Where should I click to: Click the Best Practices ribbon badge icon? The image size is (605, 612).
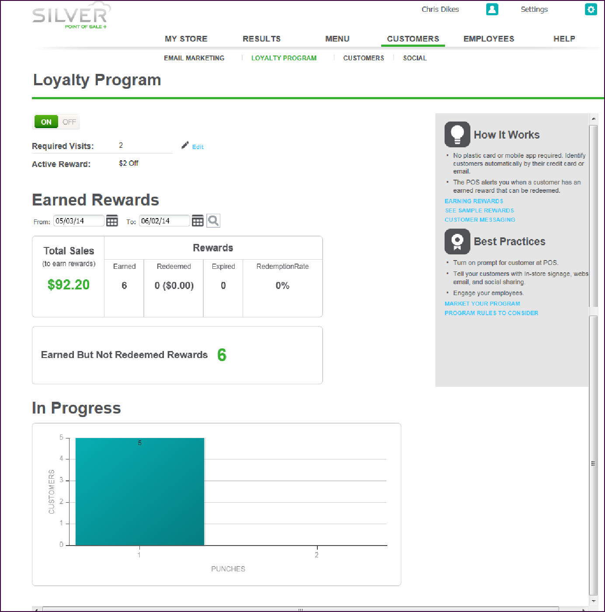pyautogui.click(x=457, y=241)
